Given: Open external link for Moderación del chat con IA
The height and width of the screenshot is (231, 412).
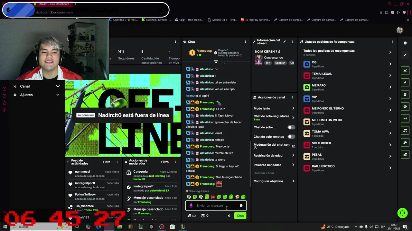Looking at the screenshot, I should (x=293, y=146).
